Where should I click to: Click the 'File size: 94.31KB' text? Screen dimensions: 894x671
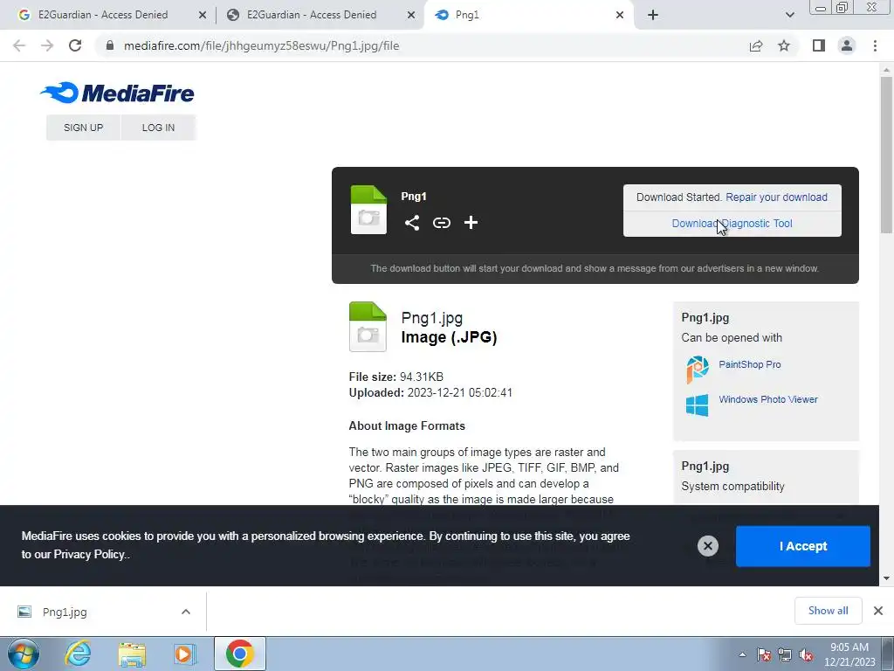tap(395, 377)
